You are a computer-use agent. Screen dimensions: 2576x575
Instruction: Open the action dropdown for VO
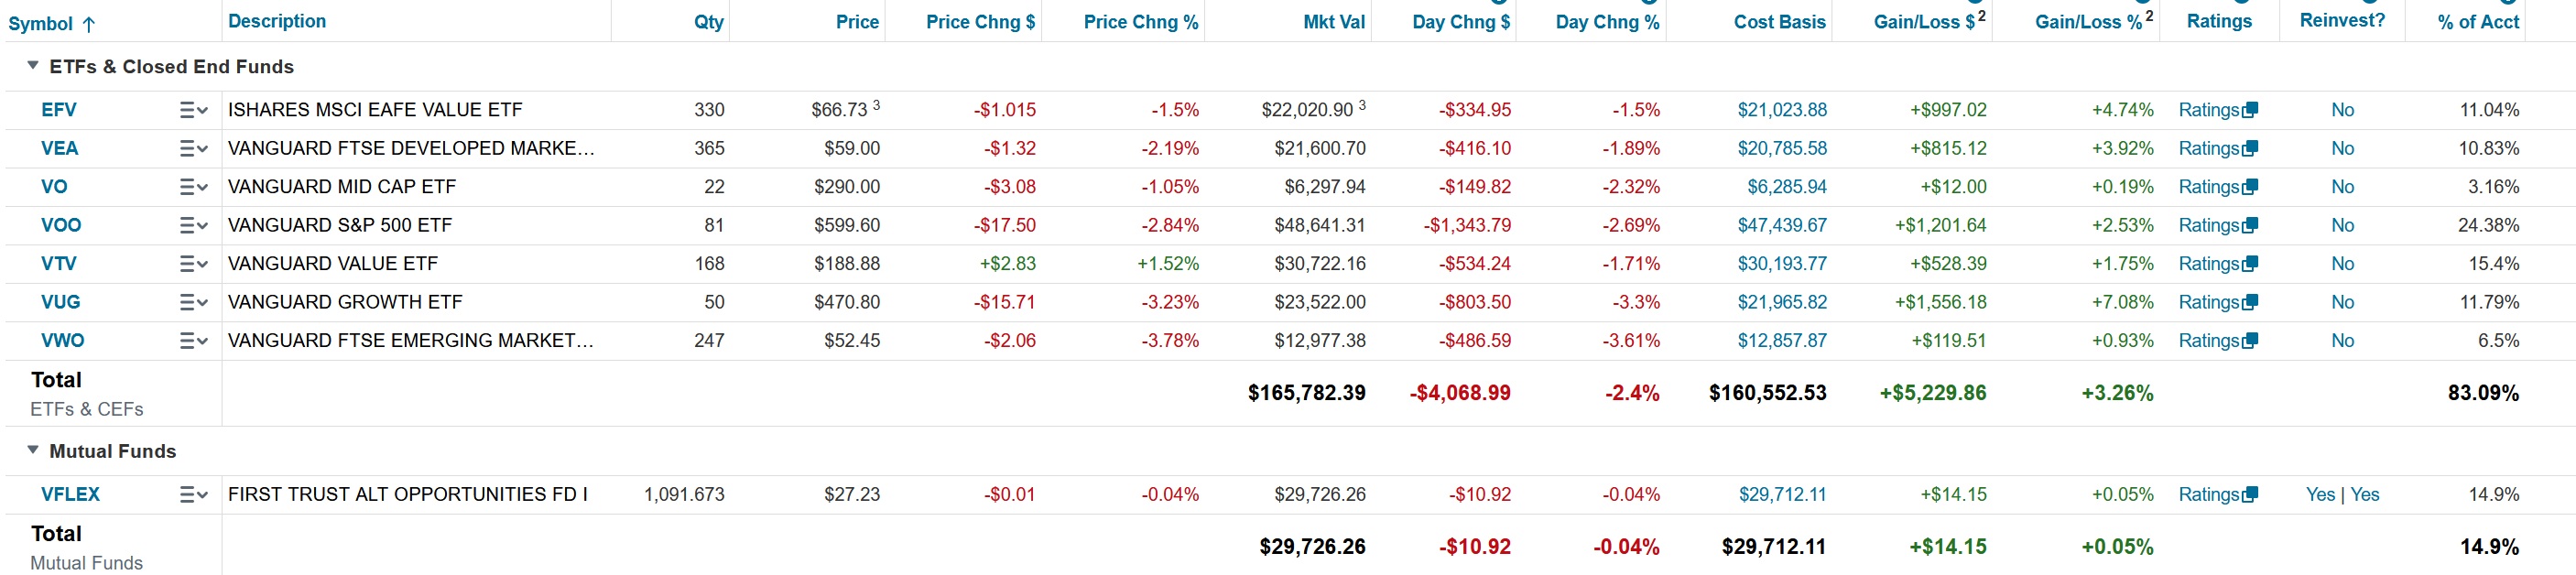coord(193,187)
